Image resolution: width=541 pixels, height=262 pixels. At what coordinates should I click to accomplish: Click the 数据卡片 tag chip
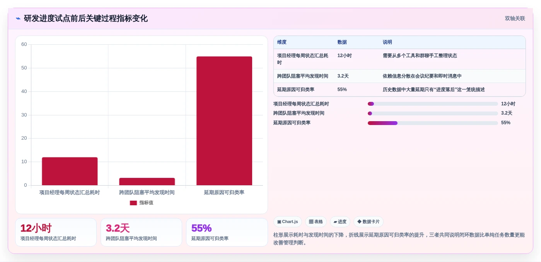(x=369, y=222)
